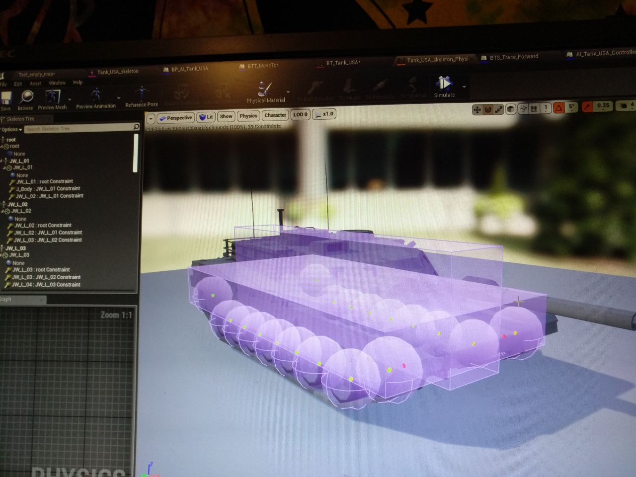Switch to the AI_Tank_USA_Controller tab
Image resolution: width=636 pixels, height=477 pixels.
pyautogui.click(x=601, y=53)
